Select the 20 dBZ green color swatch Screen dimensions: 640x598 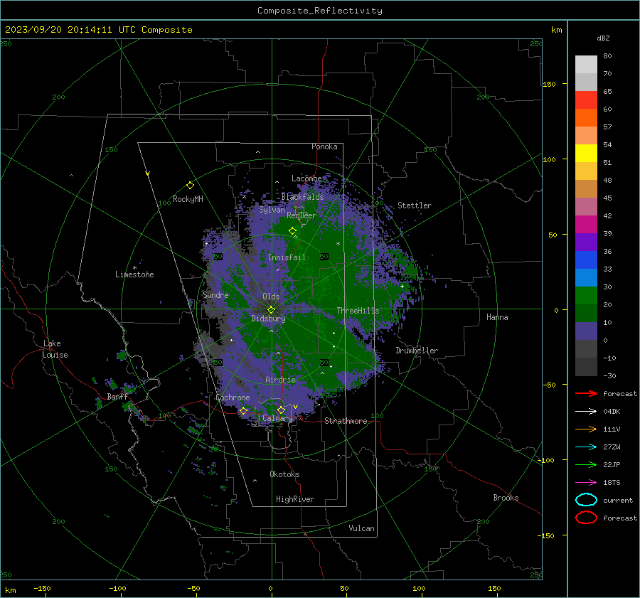coord(586,296)
